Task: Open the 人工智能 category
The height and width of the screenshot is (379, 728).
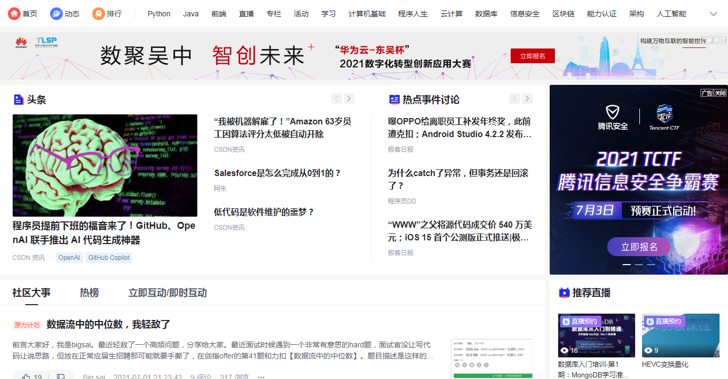Action: [672, 14]
